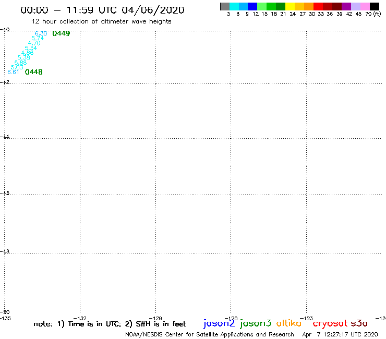Image resolution: width=386 pixels, height=339 pixels.
Task: Click the gray color swatch in the legend
Action: click(x=225, y=6)
